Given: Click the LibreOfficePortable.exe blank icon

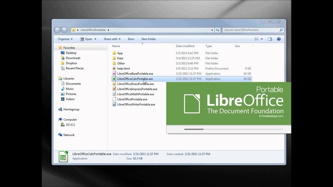Looking at the screenshot, I should point(114,99).
